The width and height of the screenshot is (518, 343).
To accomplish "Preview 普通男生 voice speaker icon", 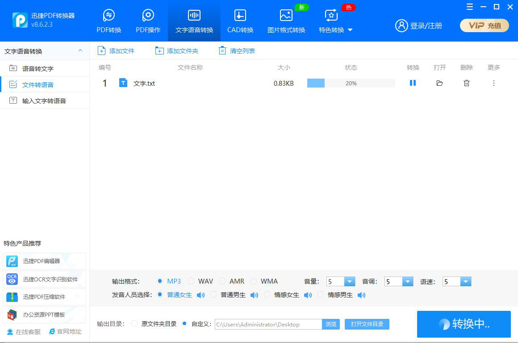I will coord(254,295).
